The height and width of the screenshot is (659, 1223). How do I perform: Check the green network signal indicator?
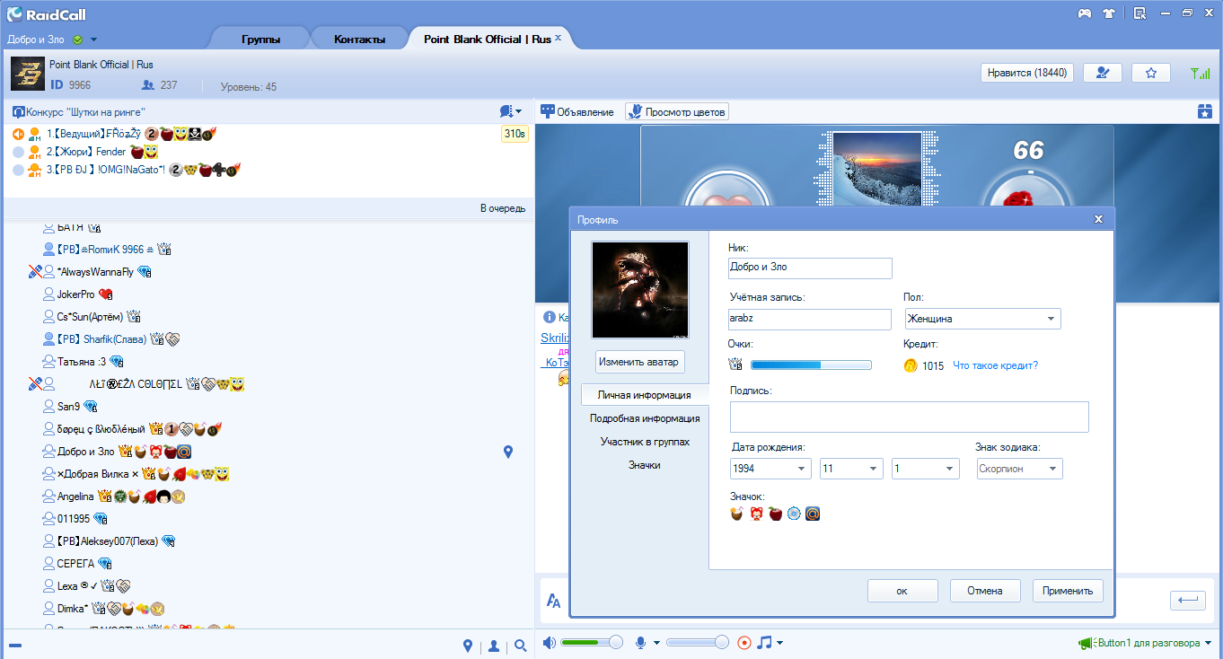[1199, 74]
